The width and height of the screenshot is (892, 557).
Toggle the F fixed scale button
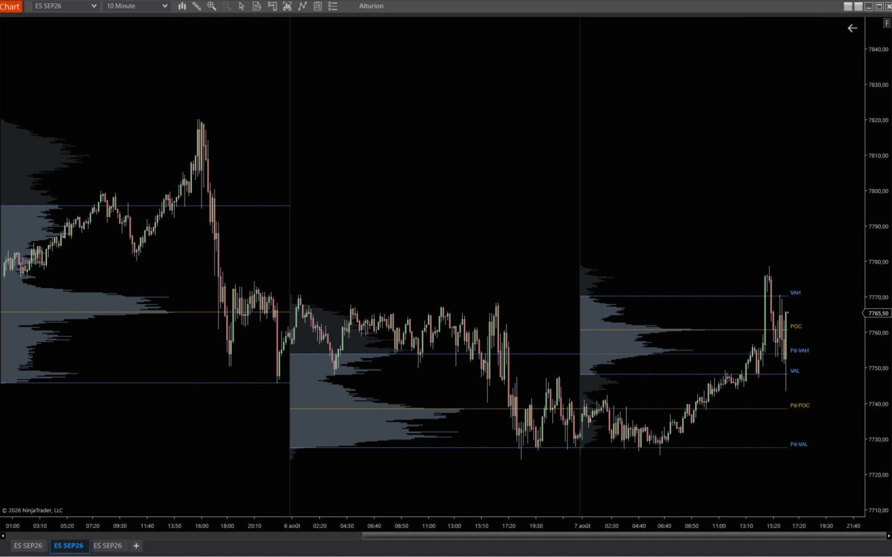click(x=887, y=23)
